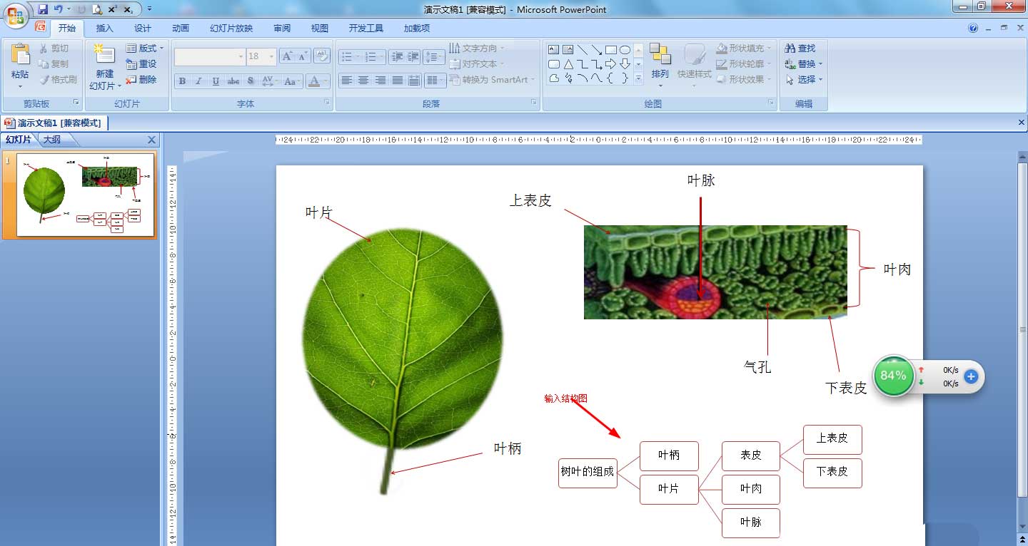Toggle italic formatting
1028x546 pixels.
pyautogui.click(x=198, y=81)
